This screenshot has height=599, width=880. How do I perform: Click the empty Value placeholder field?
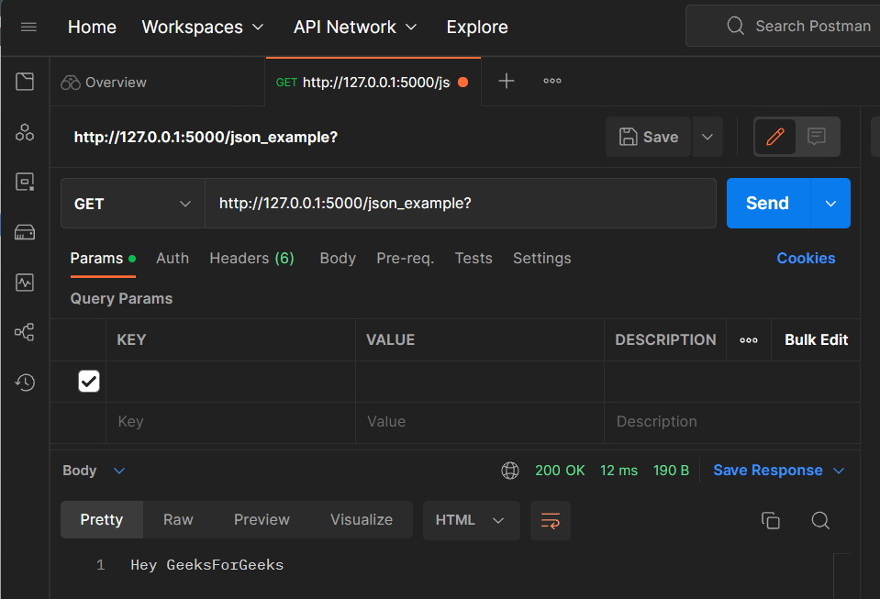pos(480,422)
